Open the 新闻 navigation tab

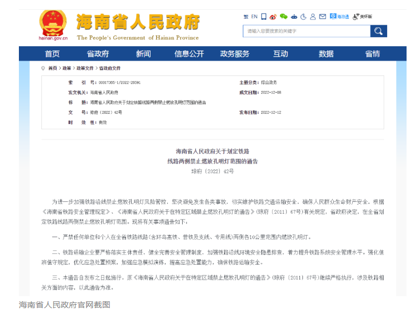click(x=143, y=54)
